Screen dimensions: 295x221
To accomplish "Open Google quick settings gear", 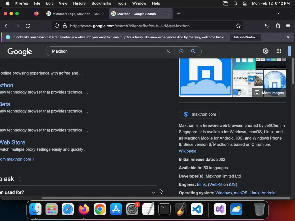I will coord(265,51).
